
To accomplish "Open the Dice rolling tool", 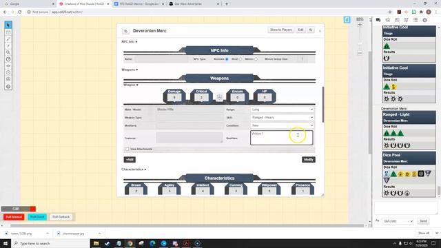I will (x=8, y=79).
